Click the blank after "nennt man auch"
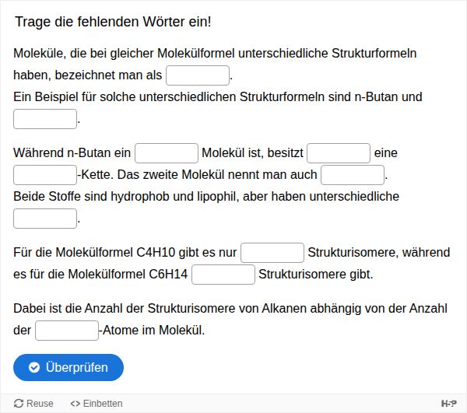The width and height of the screenshot is (467, 413). click(x=353, y=175)
